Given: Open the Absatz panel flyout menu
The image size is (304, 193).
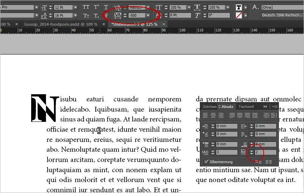Looking at the screenshot, I should click(275, 107).
